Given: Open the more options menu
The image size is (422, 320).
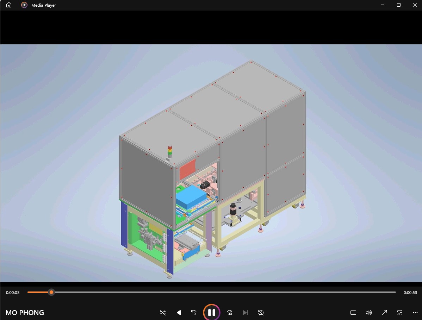Looking at the screenshot, I should coord(415,313).
